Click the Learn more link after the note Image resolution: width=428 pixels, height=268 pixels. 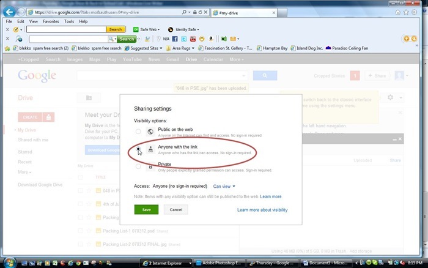tap(270, 196)
